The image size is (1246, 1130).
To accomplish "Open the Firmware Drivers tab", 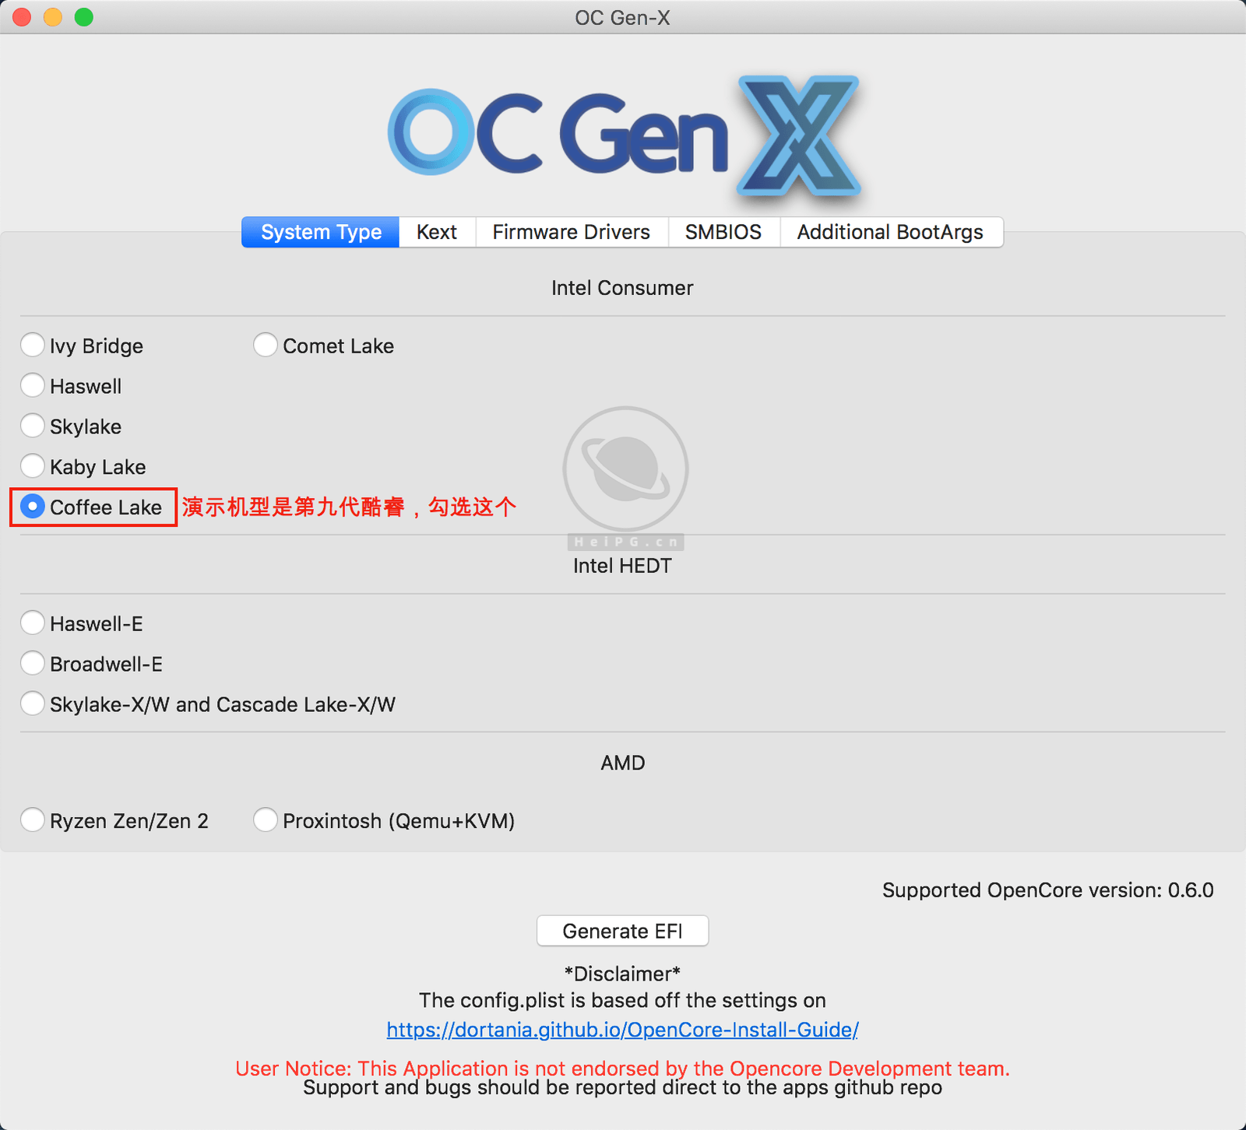I will [571, 232].
